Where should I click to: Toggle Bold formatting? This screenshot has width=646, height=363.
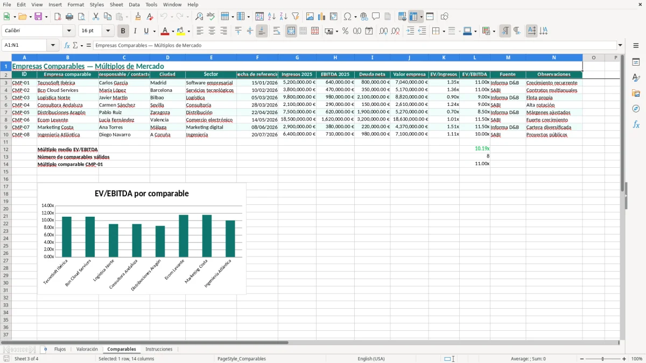123,31
